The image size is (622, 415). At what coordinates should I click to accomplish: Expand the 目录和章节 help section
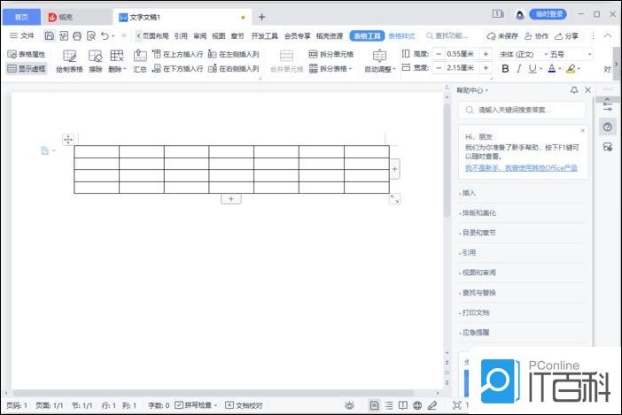[x=478, y=233]
